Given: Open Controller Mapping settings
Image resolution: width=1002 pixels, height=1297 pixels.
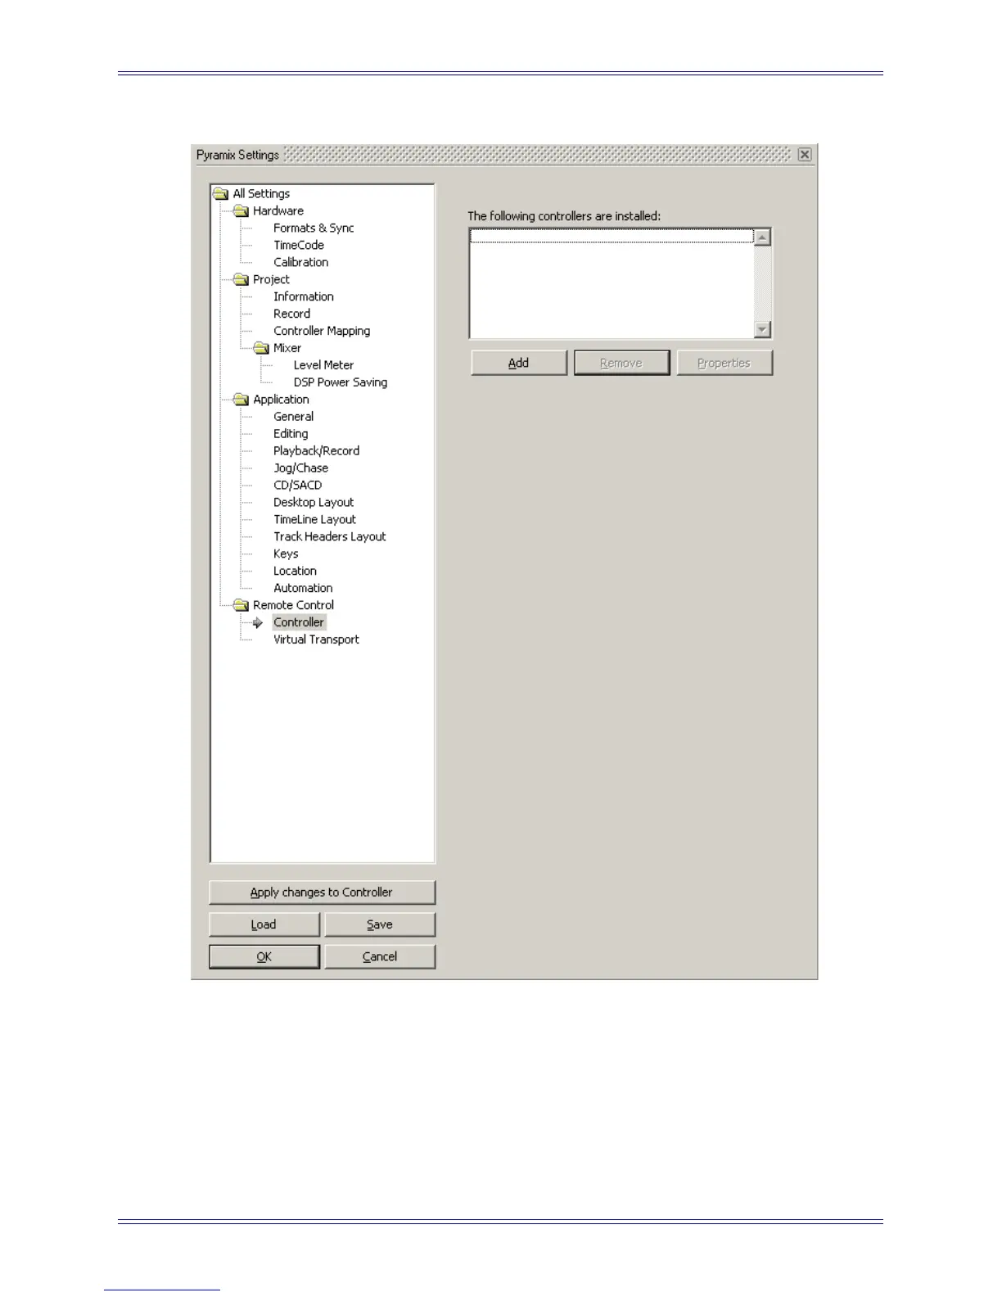Looking at the screenshot, I should (x=322, y=332).
